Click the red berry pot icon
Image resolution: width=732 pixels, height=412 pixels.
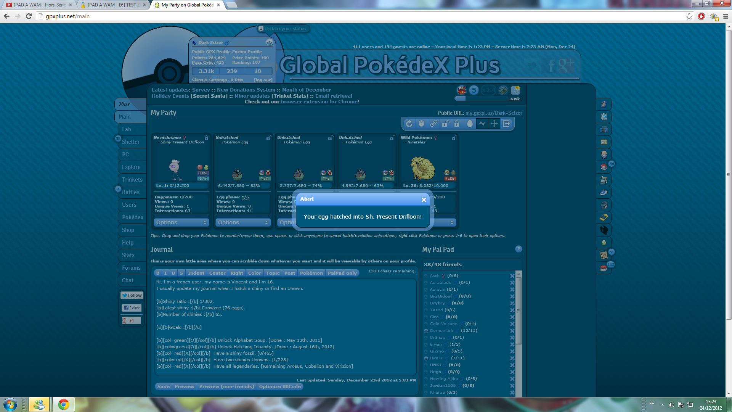pyautogui.click(x=462, y=90)
